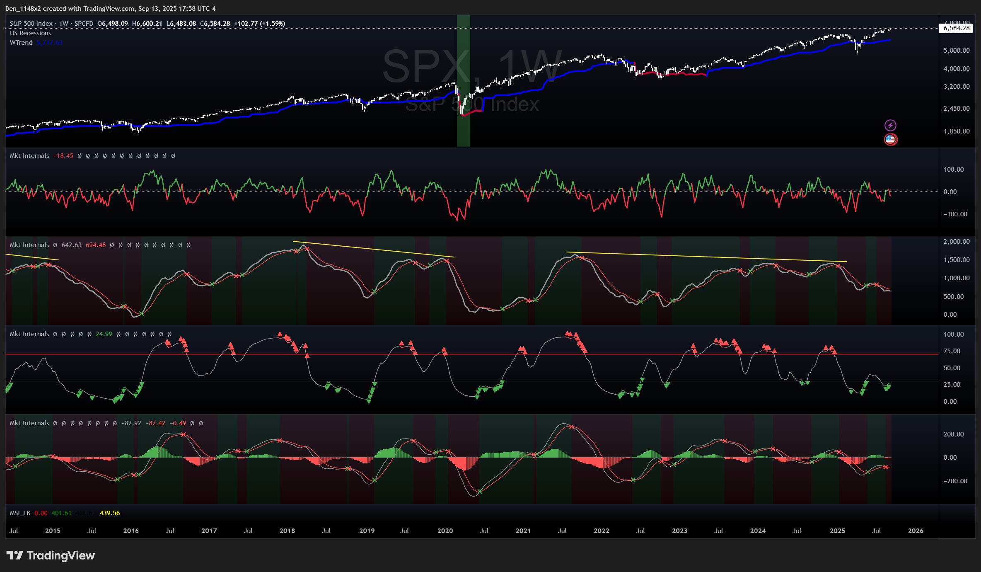Click the yellow 439.56 MSI_LB value
The height and width of the screenshot is (572, 981).
click(110, 513)
